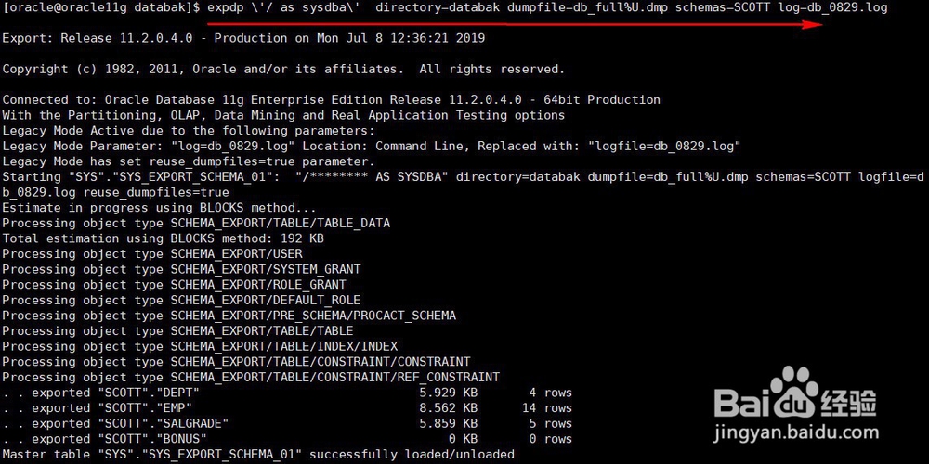The image size is (929, 464).
Task: Click the 5.859 KB size value
Action: [x=449, y=423]
